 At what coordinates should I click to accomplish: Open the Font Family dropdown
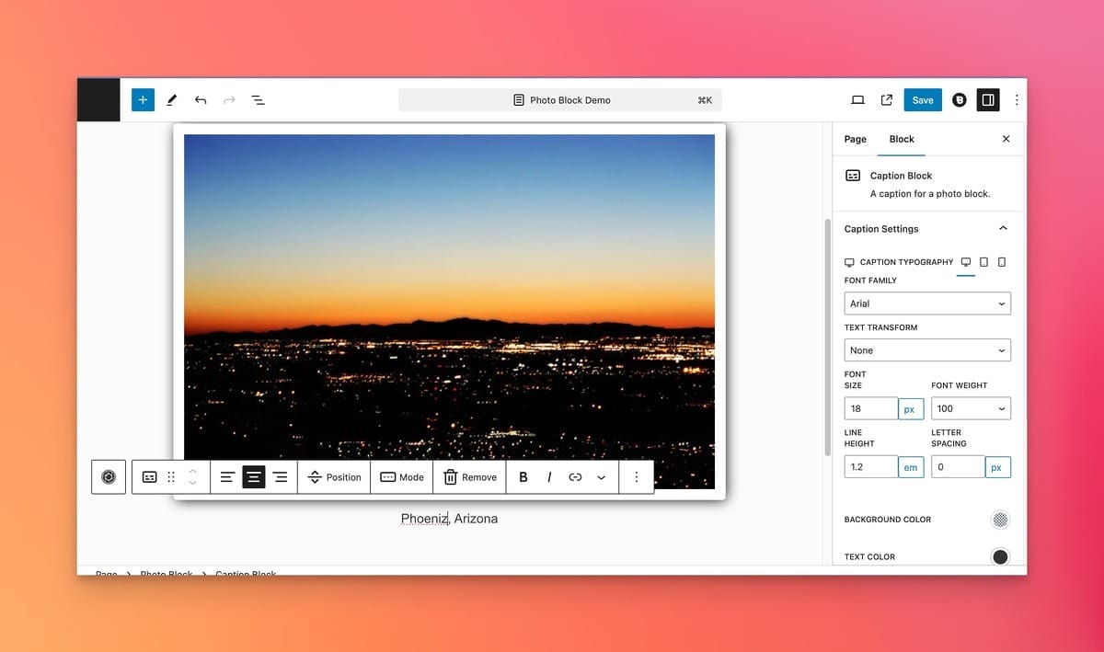tap(926, 303)
